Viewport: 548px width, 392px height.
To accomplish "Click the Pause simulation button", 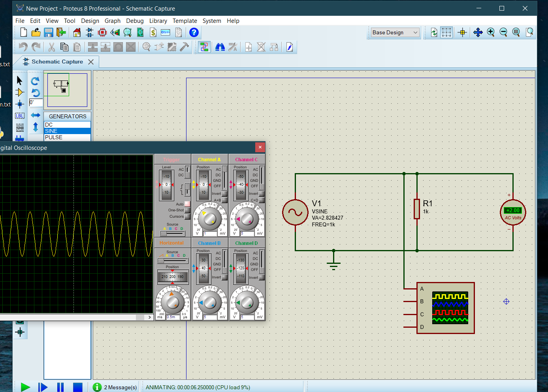I will click(x=60, y=387).
